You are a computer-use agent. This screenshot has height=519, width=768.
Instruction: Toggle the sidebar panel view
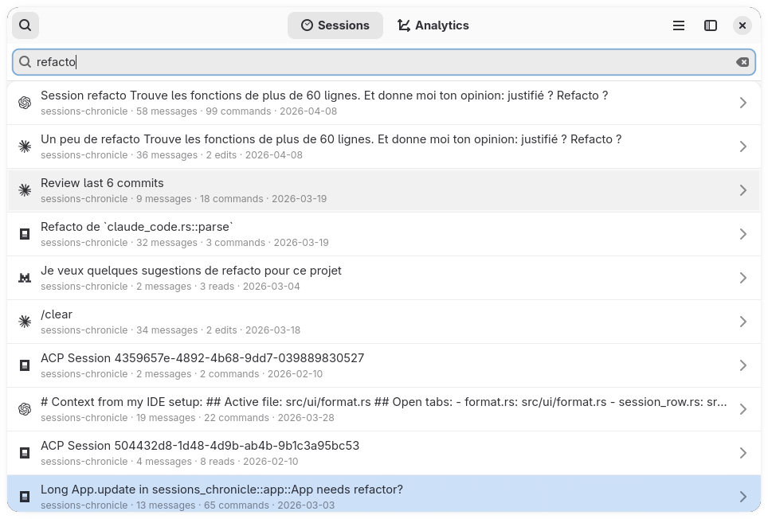(710, 25)
